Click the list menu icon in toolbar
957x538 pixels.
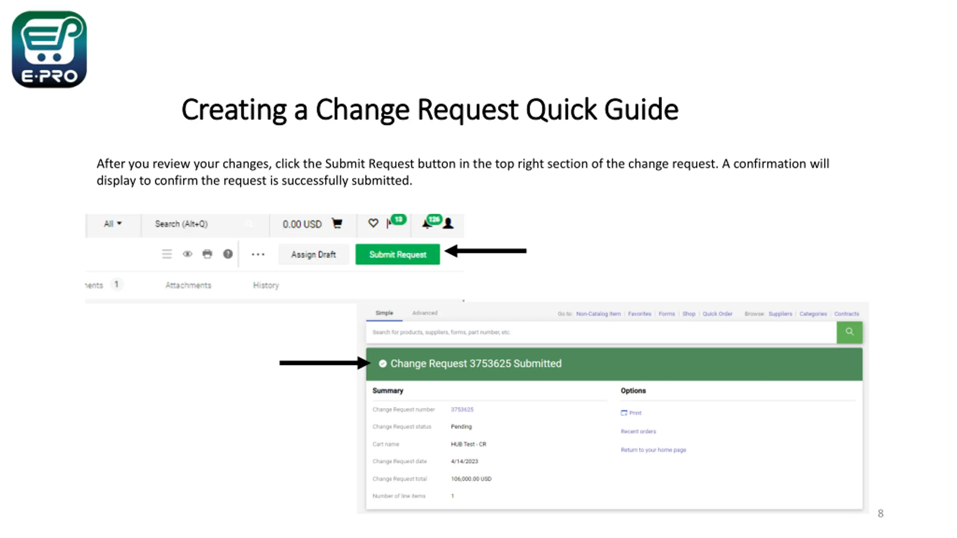(x=167, y=254)
